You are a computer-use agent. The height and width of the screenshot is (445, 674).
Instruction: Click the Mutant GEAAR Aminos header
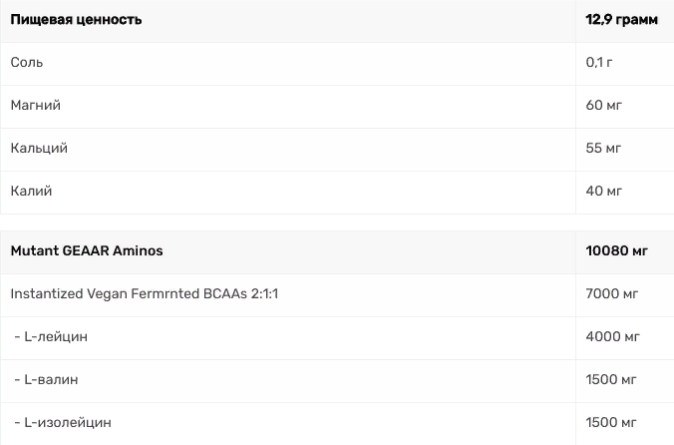click(87, 251)
